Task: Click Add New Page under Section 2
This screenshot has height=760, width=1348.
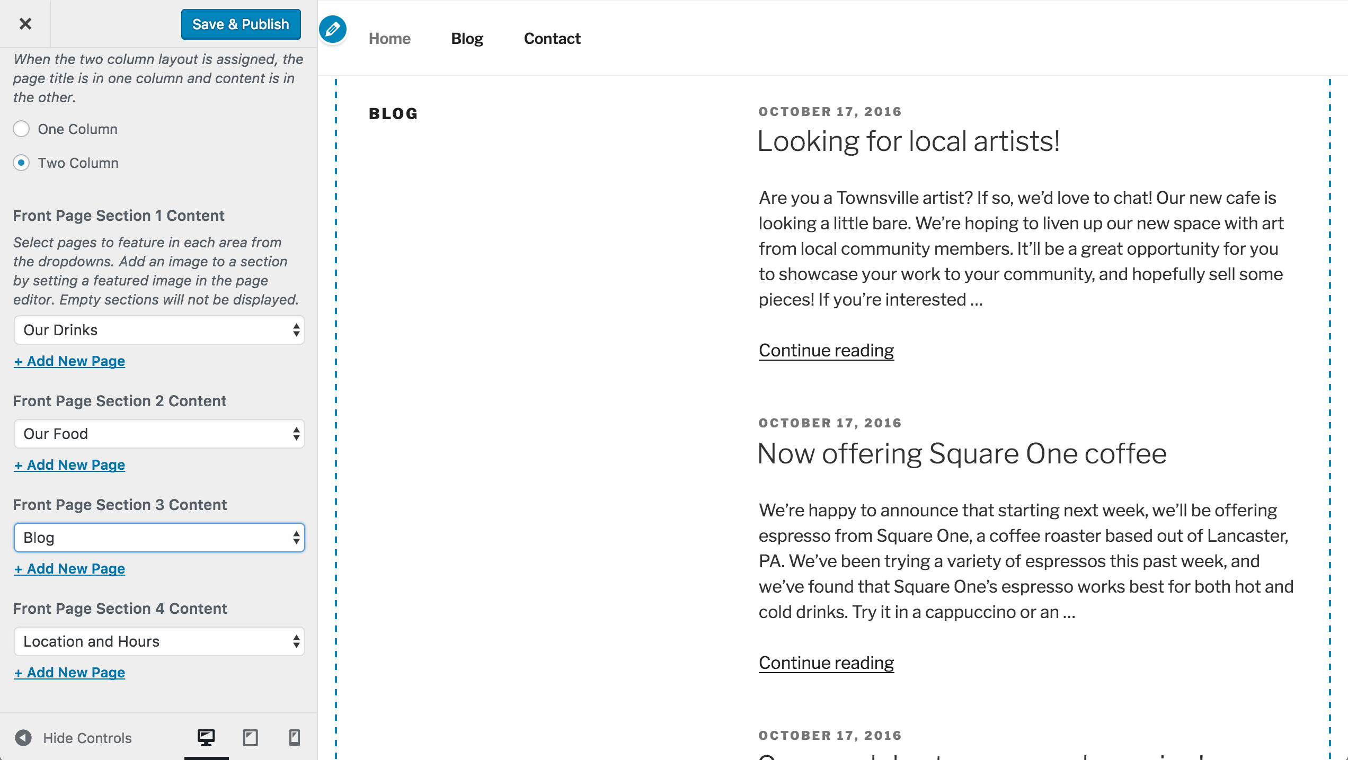Action: pyautogui.click(x=69, y=464)
